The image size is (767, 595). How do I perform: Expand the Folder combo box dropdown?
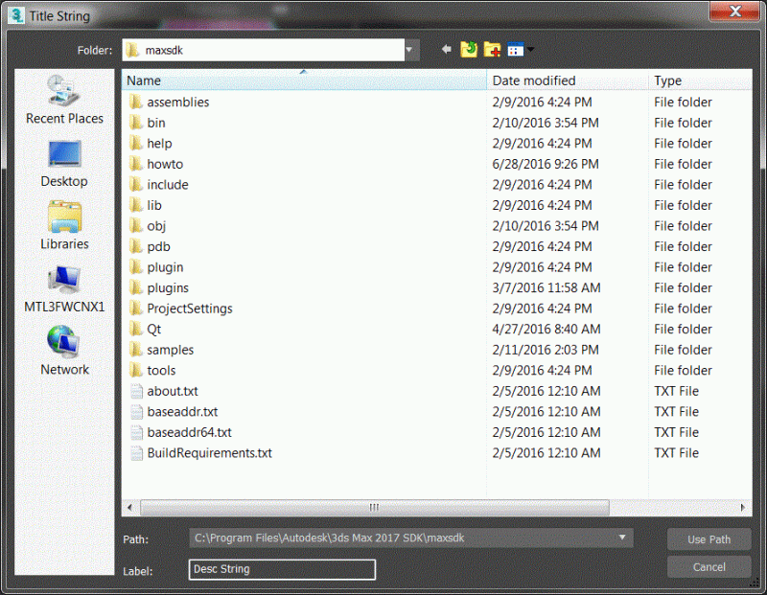409,48
